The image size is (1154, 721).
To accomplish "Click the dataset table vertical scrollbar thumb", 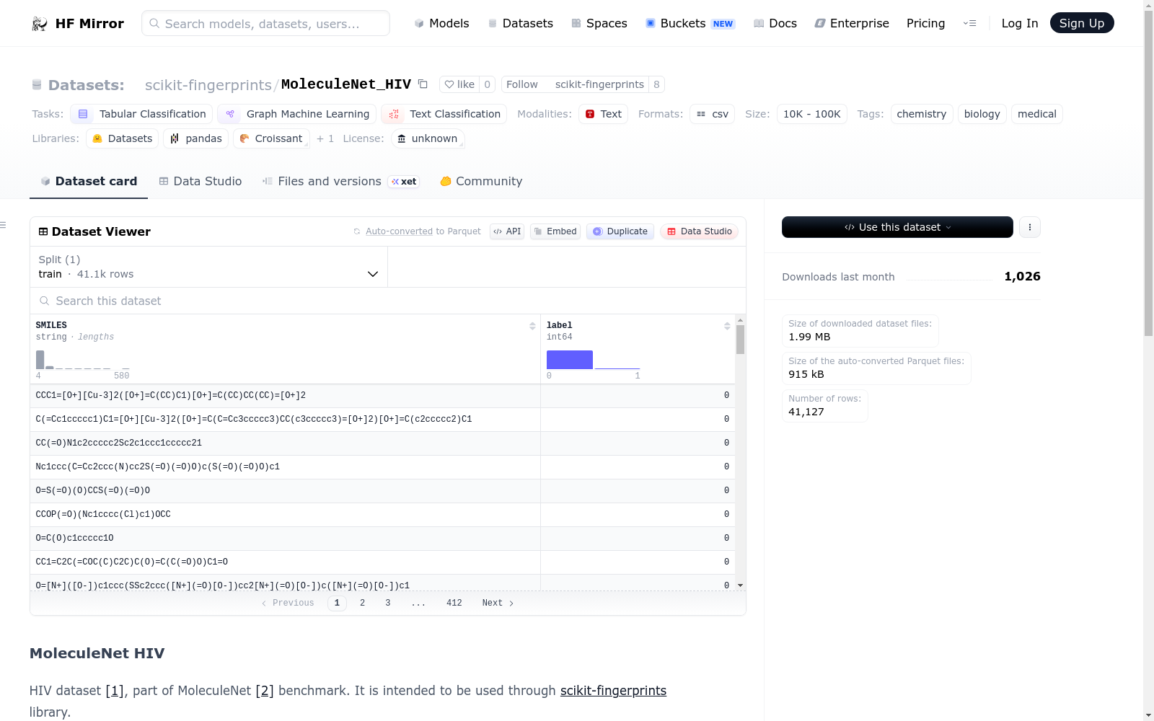I will [x=740, y=340].
